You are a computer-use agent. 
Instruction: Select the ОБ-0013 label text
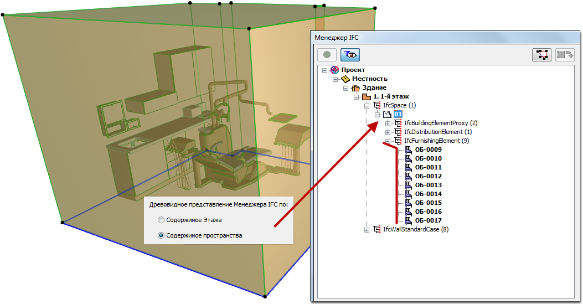tap(429, 185)
